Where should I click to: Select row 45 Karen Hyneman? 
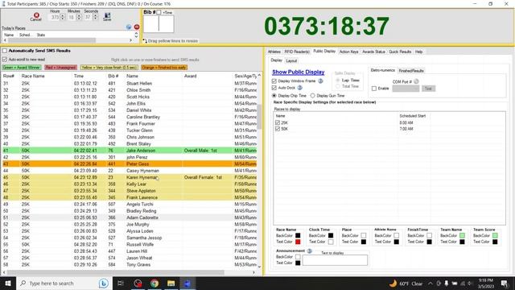(130, 177)
